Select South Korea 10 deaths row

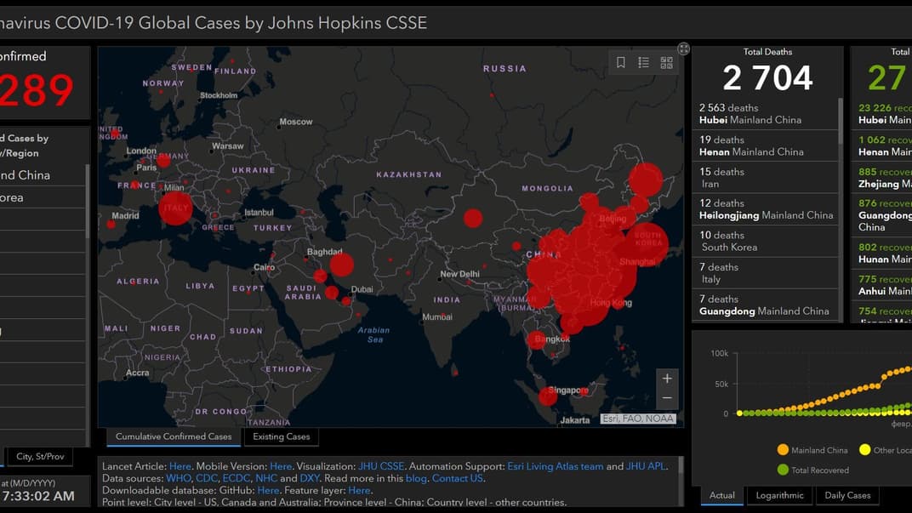point(765,242)
